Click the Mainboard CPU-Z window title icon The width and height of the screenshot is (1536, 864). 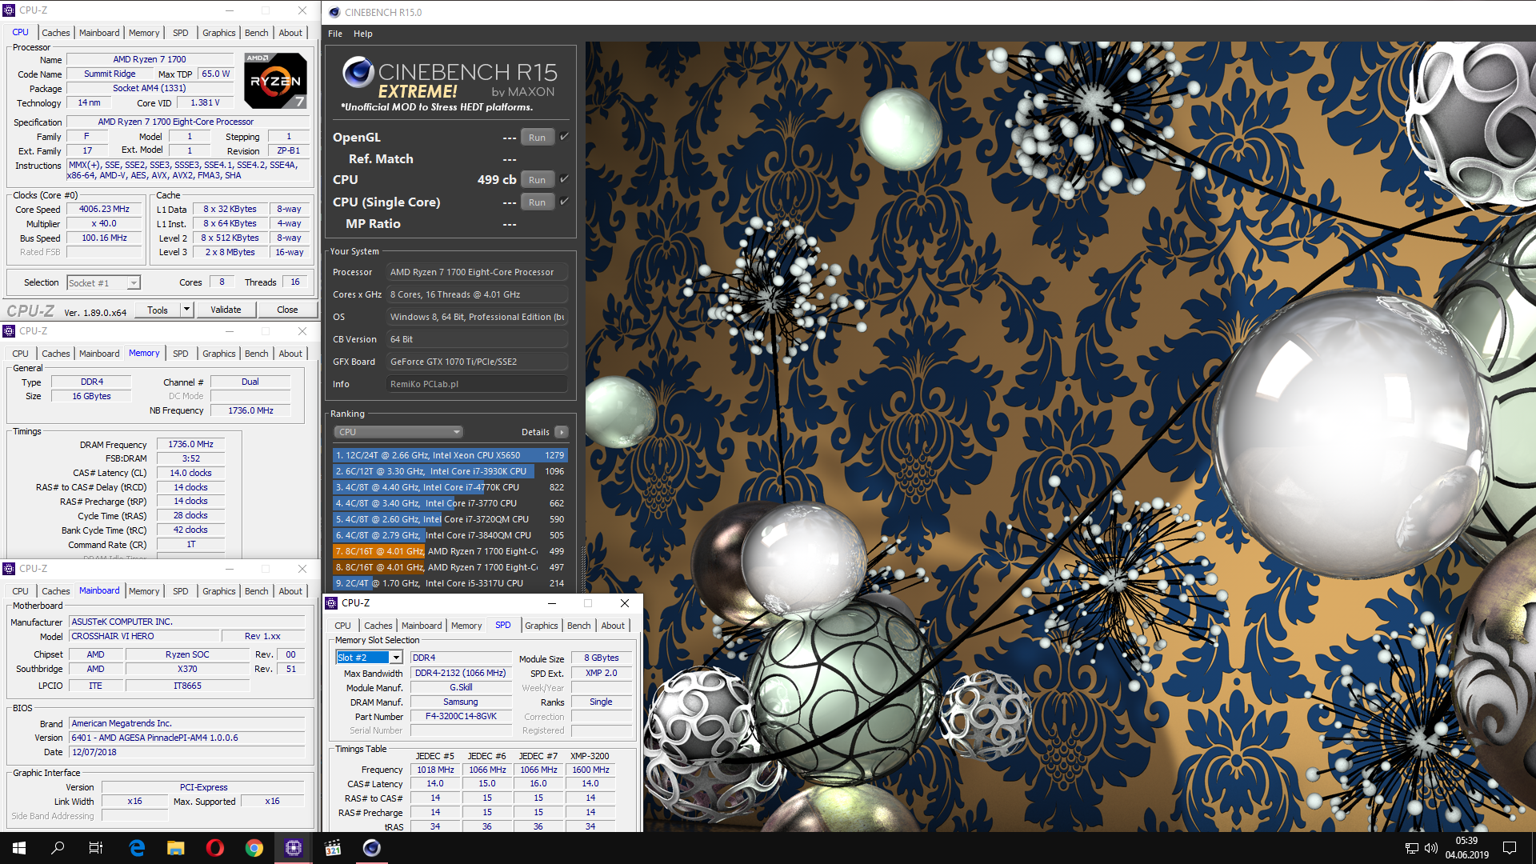click(x=9, y=569)
